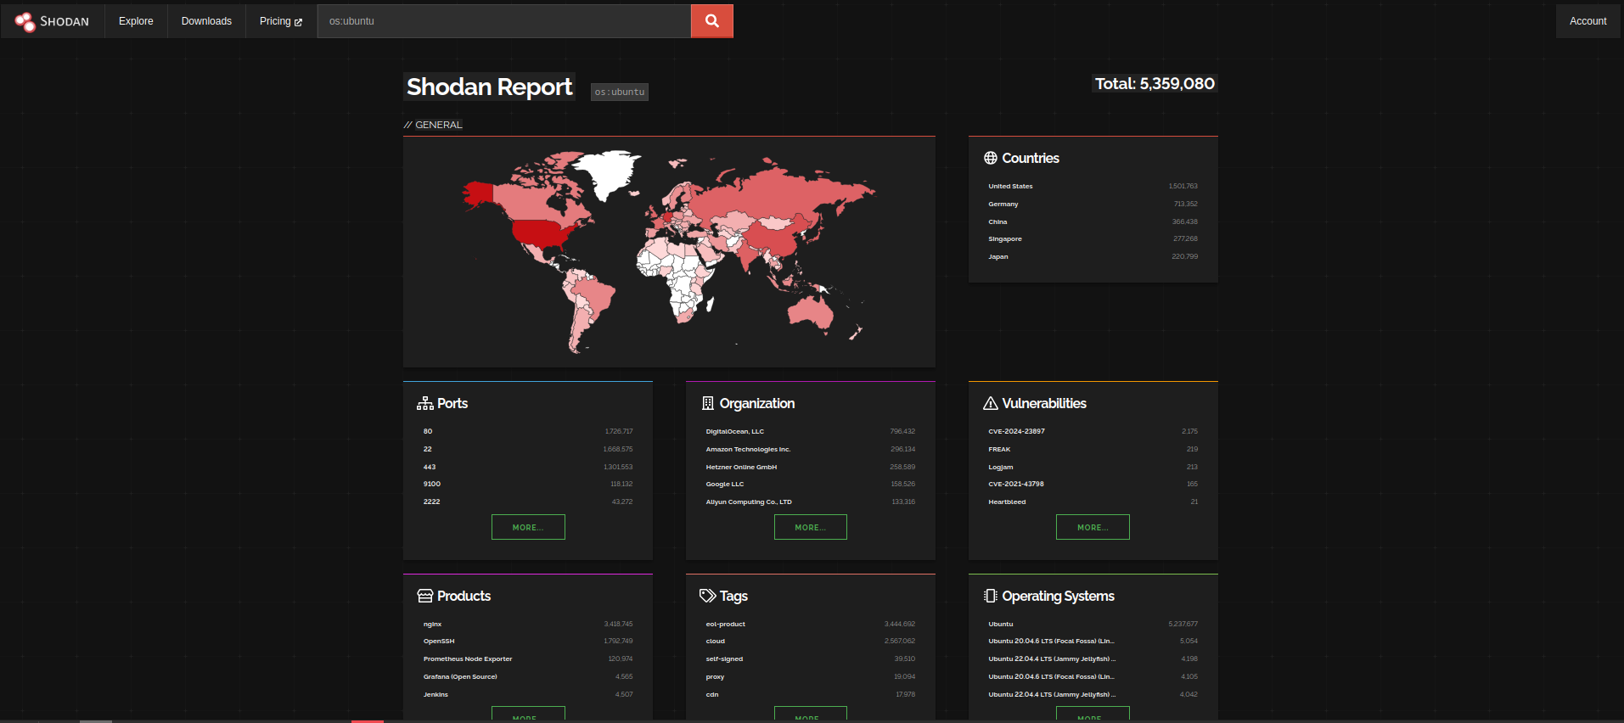Image resolution: width=1624 pixels, height=723 pixels.
Task: Open the Explore menu item
Action: point(136,21)
